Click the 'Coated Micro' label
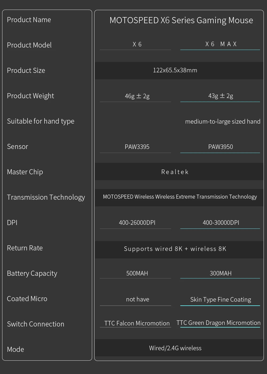The width and height of the screenshot is (267, 374). click(x=27, y=299)
